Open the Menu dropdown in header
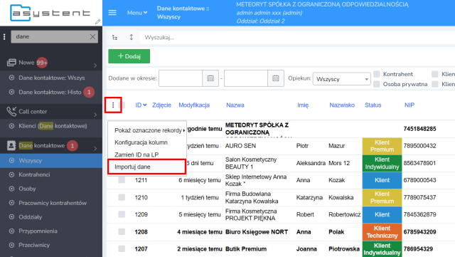Screen dimensions: 455x257 (137, 13)
